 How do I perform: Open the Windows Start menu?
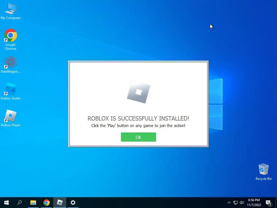coord(6,203)
